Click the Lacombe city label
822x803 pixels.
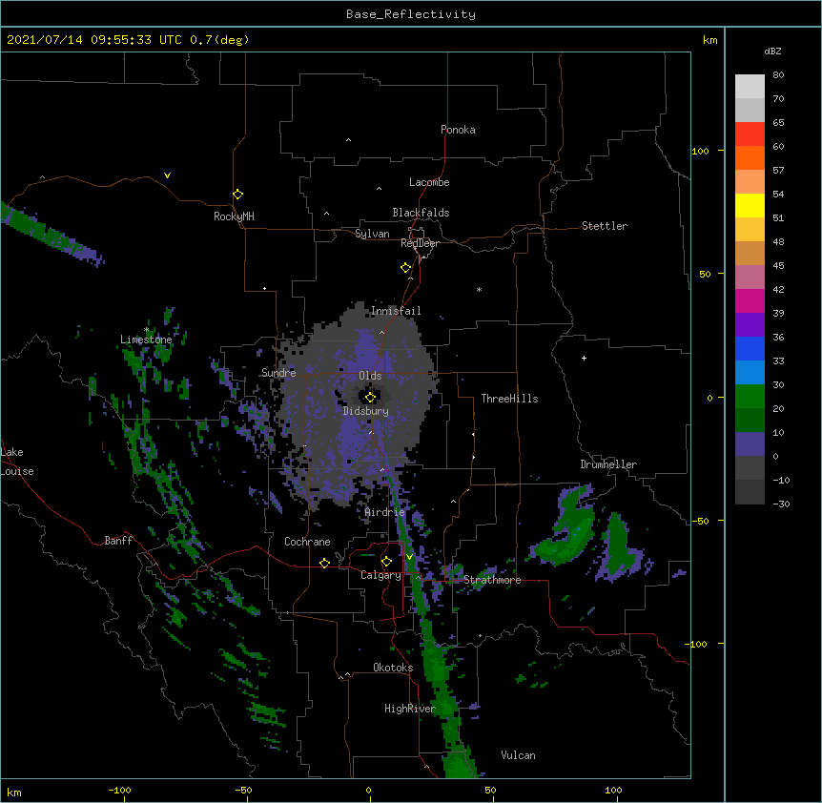pyautogui.click(x=429, y=182)
